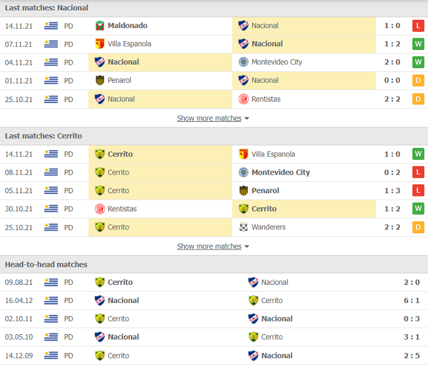This screenshot has height=365, width=428.
Task: Click the Uruguay flag in 14.11.21 Maldonado row
Action: click(51, 26)
